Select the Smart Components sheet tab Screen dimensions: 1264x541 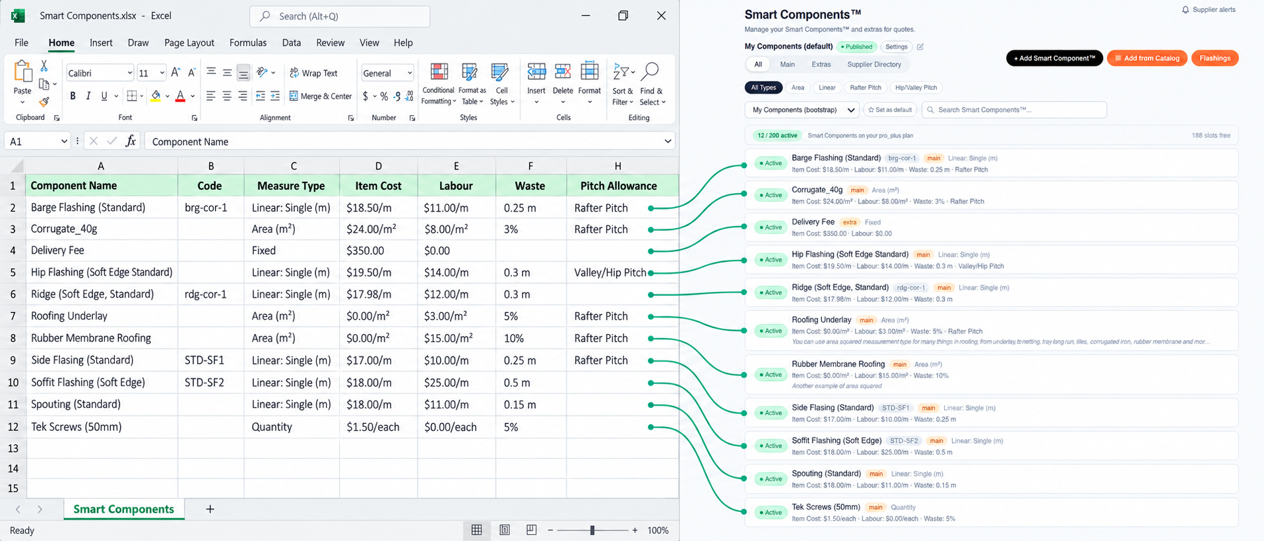[124, 509]
